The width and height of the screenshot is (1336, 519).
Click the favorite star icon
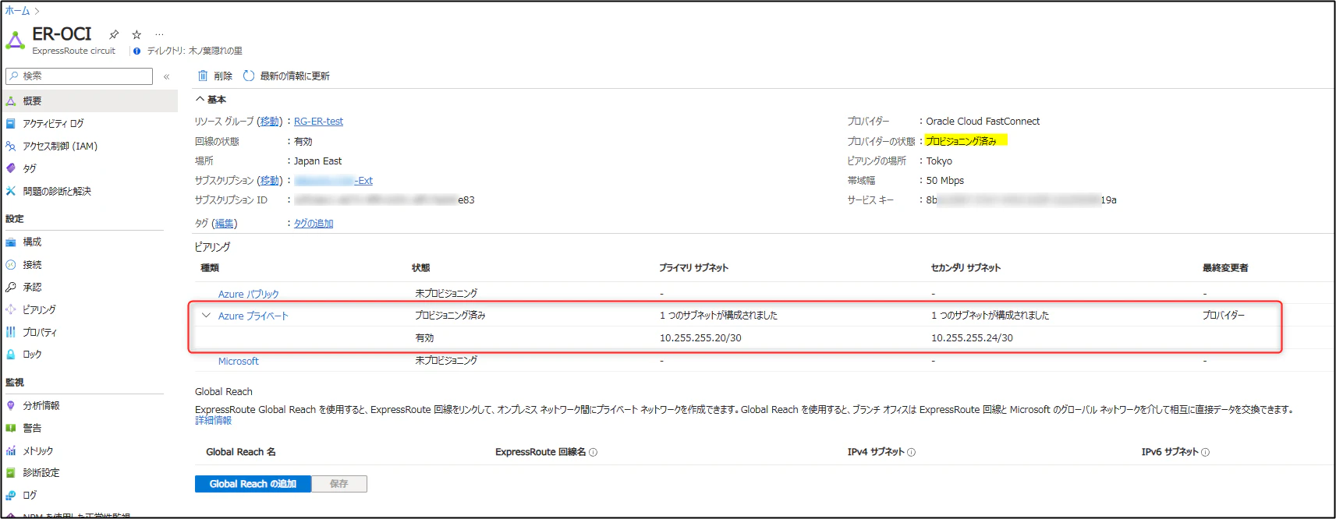(x=136, y=34)
